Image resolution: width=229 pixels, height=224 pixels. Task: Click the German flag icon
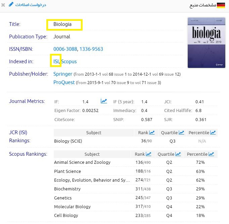[x=221, y=5]
